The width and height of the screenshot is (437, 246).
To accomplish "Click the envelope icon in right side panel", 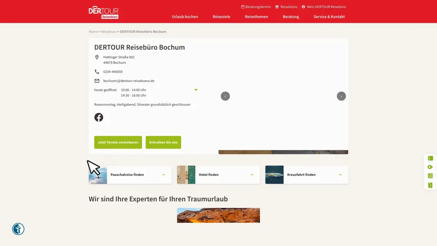I will point(430,185).
